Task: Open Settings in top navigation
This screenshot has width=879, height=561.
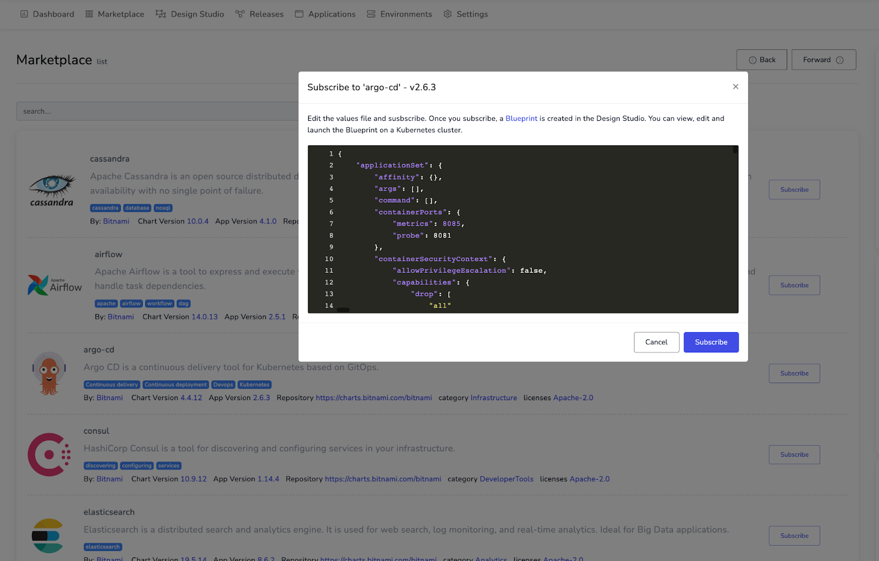Action: [x=466, y=14]
